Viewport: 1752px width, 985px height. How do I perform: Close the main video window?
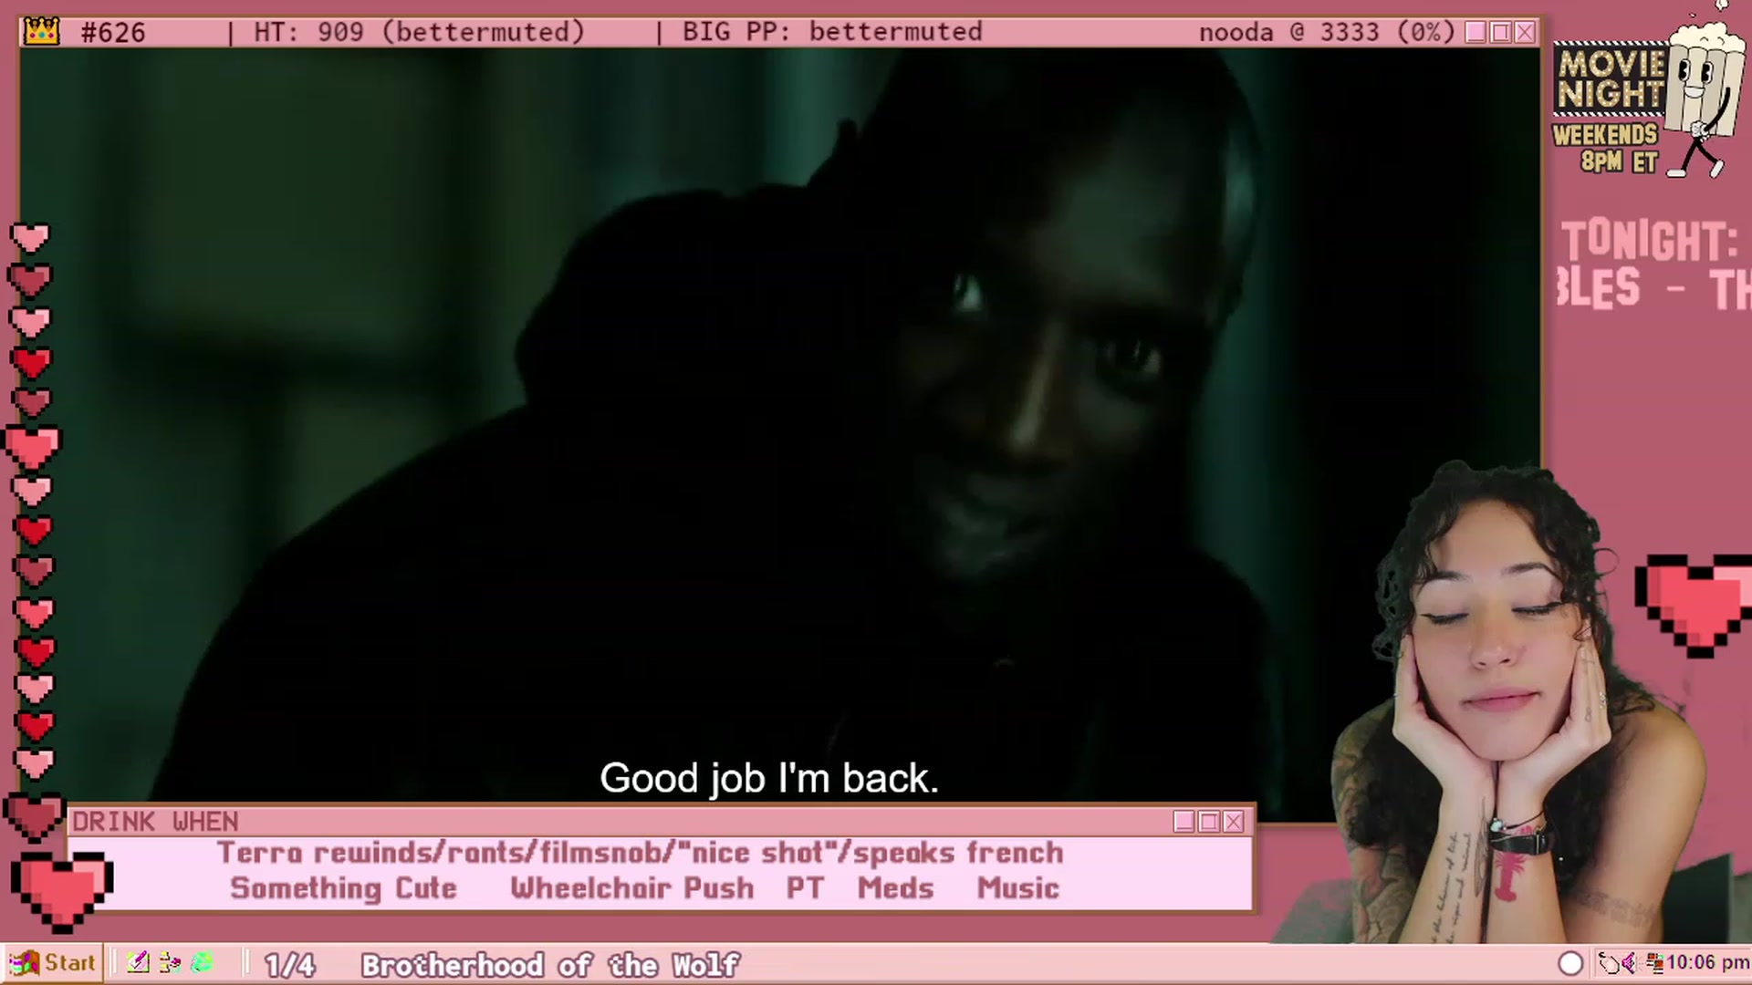[1525, 32]
